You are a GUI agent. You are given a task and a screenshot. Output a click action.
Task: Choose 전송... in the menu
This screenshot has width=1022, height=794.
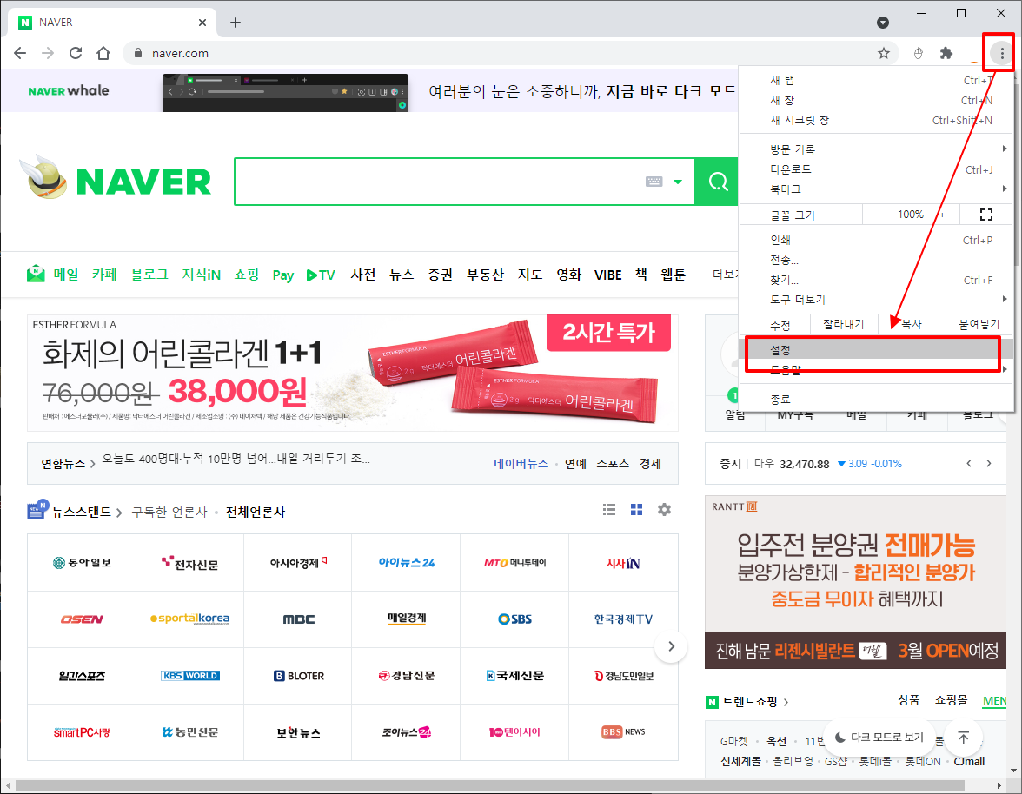point(876,260)
